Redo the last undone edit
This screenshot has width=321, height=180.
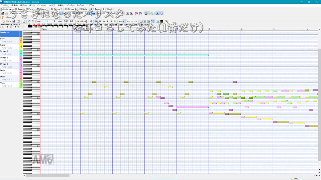point(33,21)
